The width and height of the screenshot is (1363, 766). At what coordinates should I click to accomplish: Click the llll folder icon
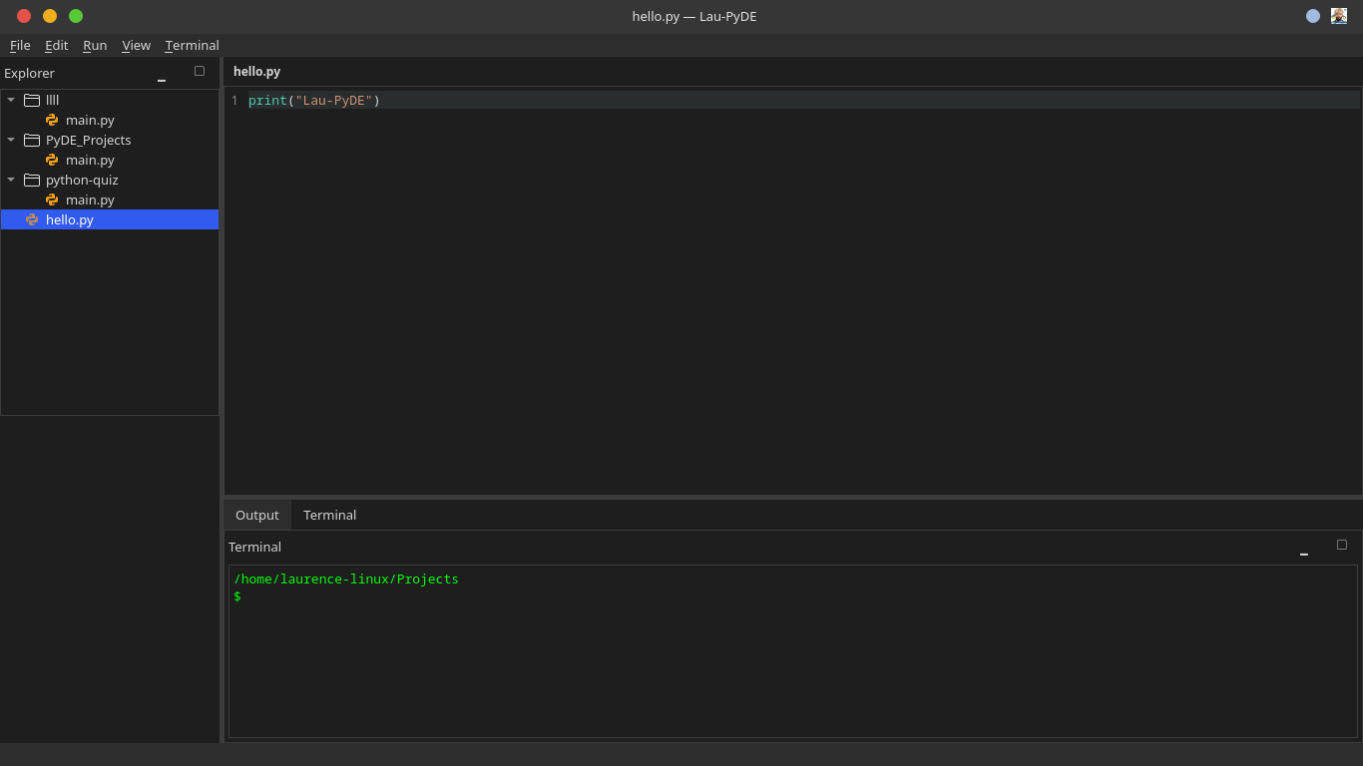click(x=32, y=100)
